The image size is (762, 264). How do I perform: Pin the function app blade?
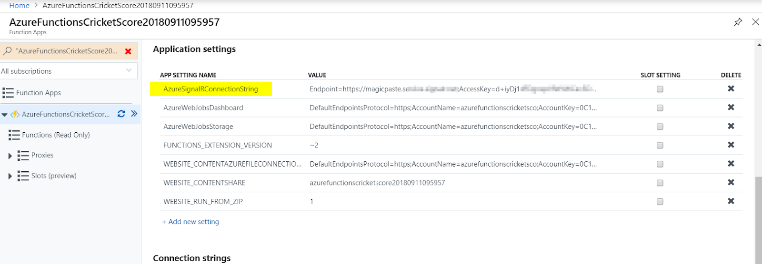pyautogui.click(x=738, y=22)
